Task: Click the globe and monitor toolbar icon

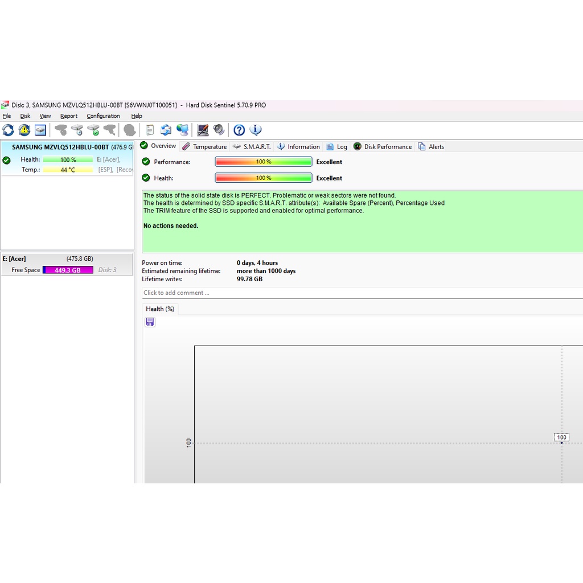Action: pos(183,130)
